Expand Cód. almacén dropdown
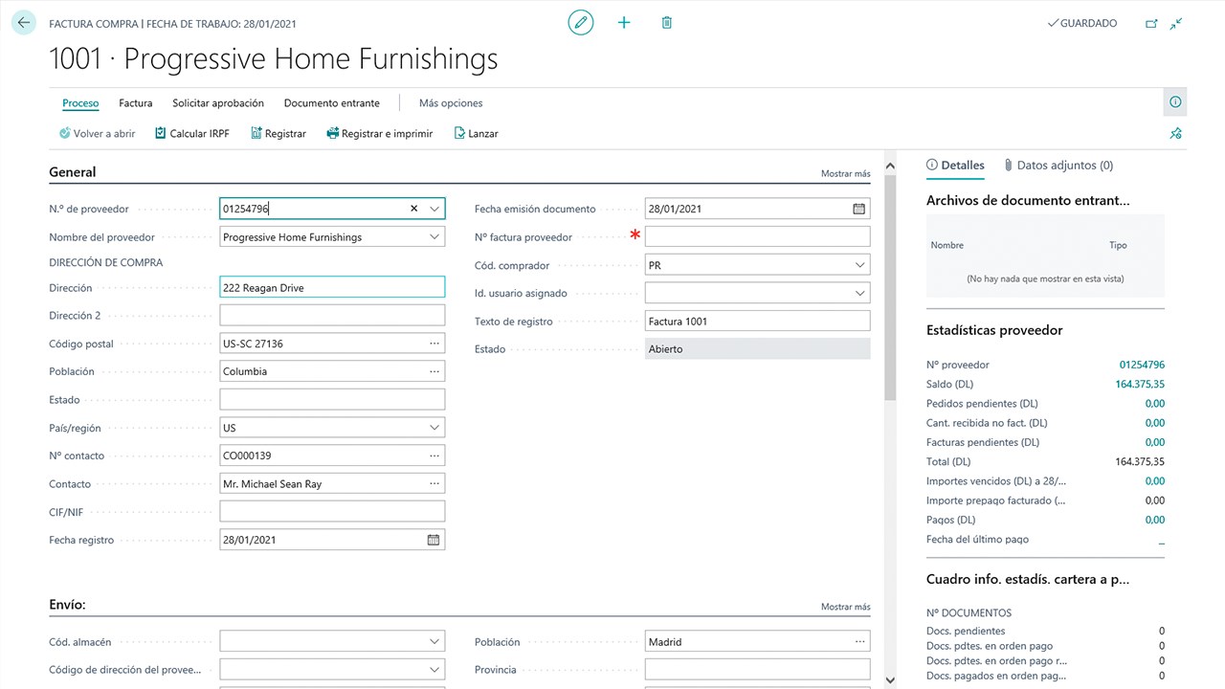This screenshot has height=689, width=1225. point(434,642)
